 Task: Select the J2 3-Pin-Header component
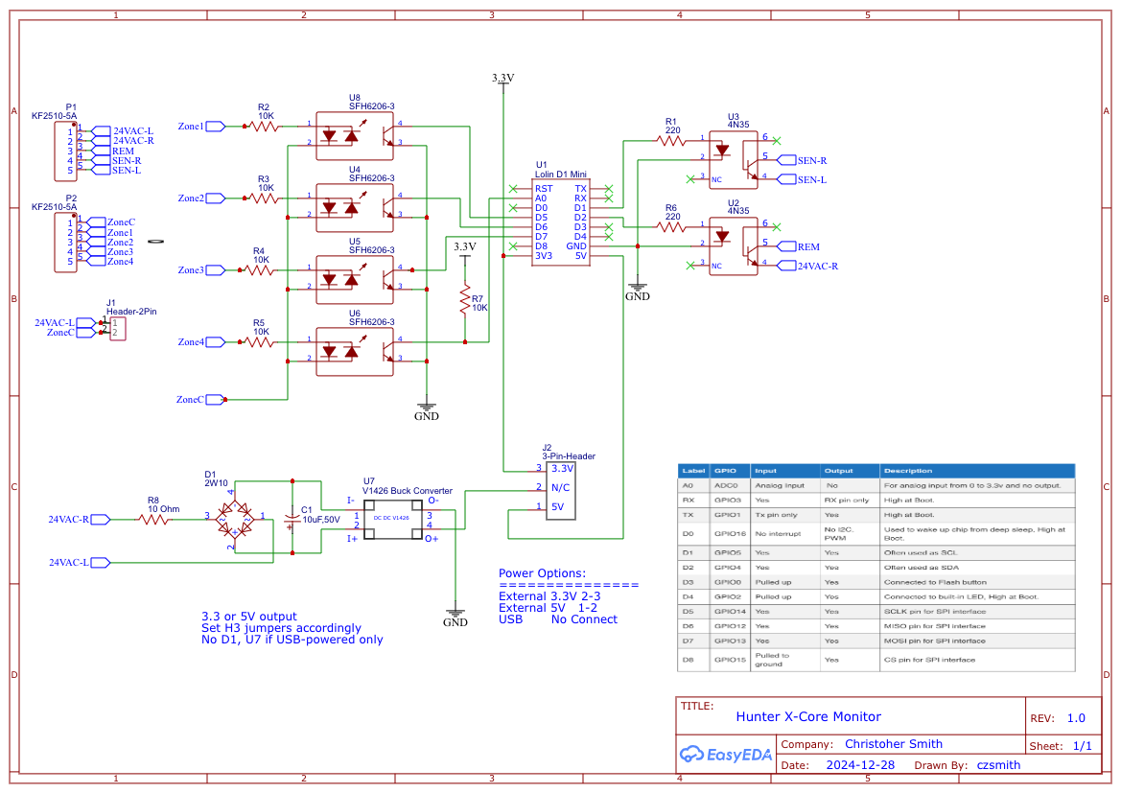561,491
